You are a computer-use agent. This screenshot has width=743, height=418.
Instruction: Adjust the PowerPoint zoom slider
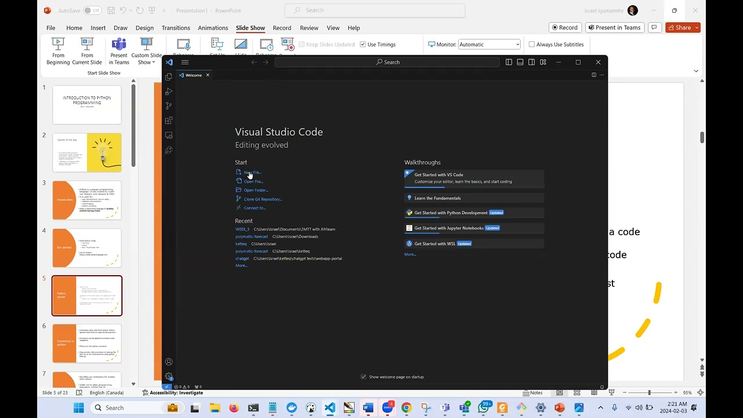[x=650, y=392]
